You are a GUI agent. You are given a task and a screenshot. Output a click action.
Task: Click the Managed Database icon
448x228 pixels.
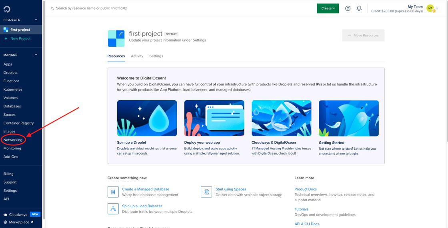coord(113,192)
